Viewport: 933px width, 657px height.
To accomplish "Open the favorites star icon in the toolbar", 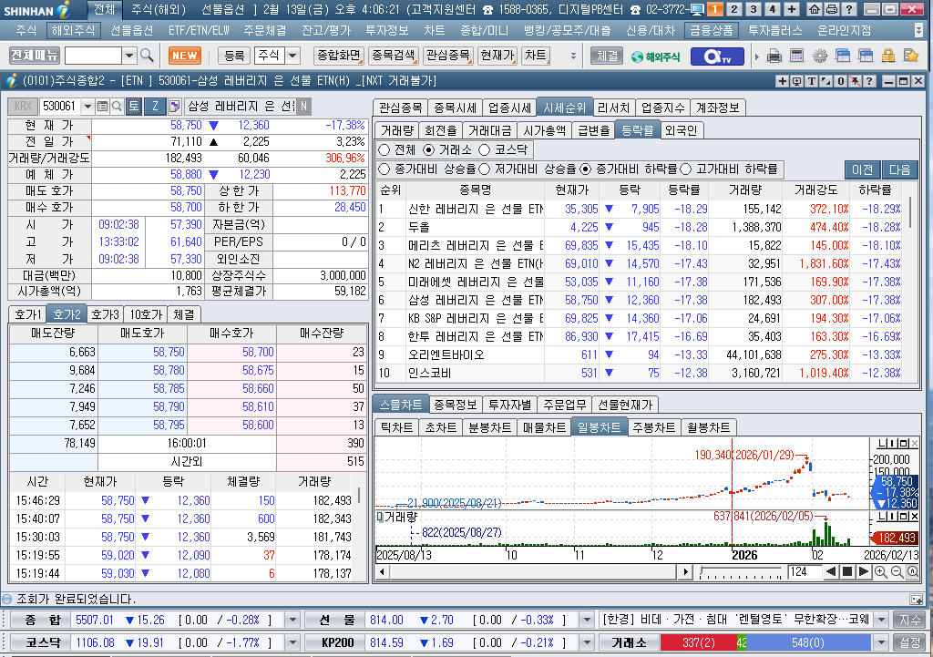I will click(x=911, y=56).
